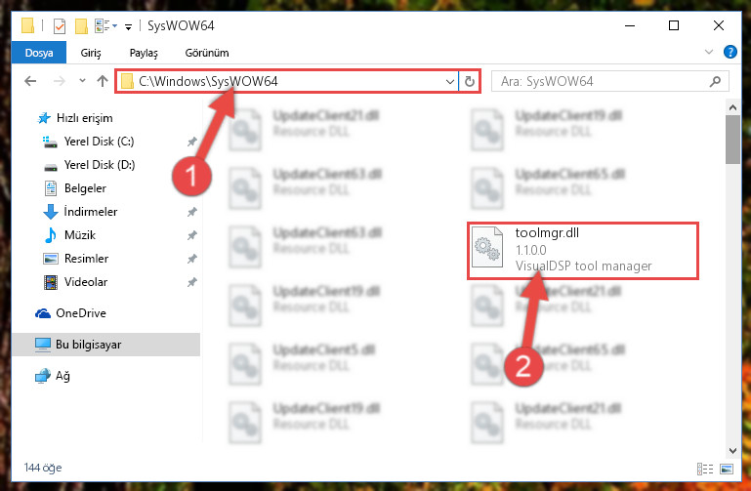This screenshot has height=491, width=751.
Task: Open the recent locations dropdown arrow
Action: tap(82, 80)
